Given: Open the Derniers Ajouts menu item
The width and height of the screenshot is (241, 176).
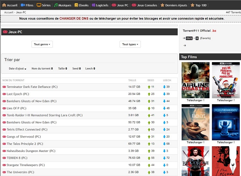Looking at the screenshot, I should (174, 5).
